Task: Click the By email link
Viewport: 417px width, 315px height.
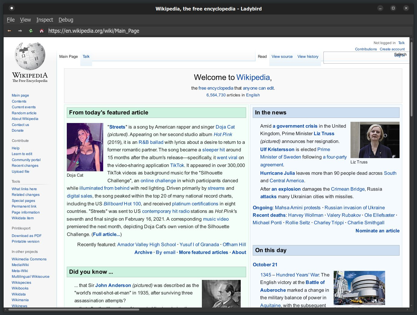Action: (x=165, y=252)
